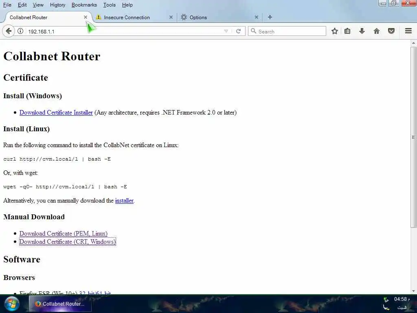This screenshot has height=313, width=417.
Task: Click the vertical scrollbar thumb
Action: 413,137
